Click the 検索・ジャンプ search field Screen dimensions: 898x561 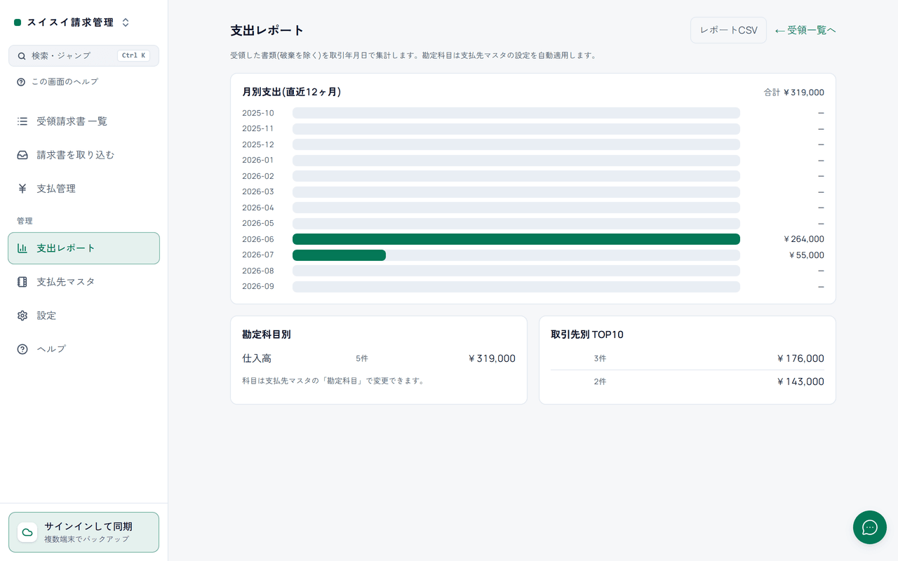click(x=83, y=56)
